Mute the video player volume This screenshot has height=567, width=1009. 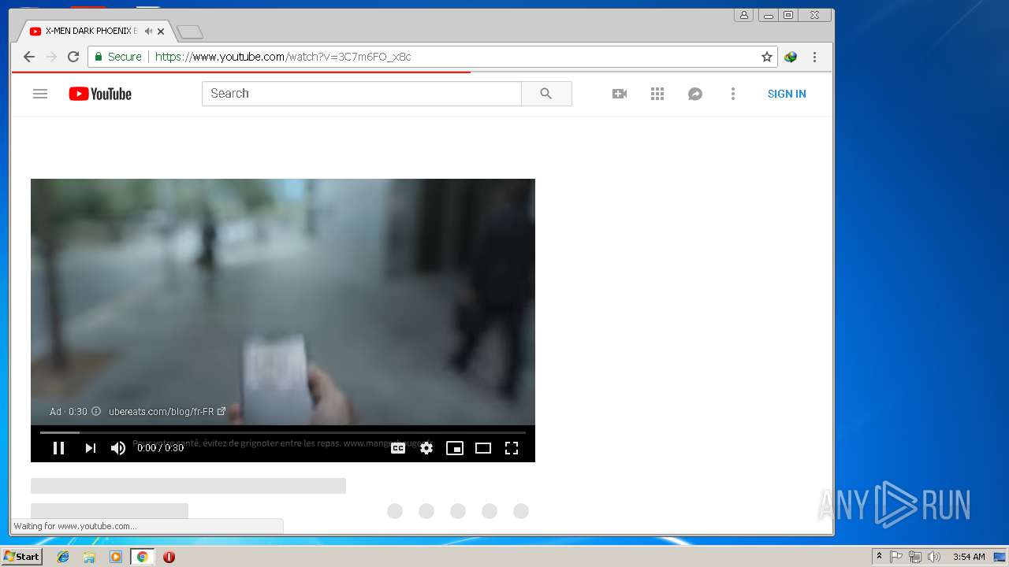click(x=118, y=448)
